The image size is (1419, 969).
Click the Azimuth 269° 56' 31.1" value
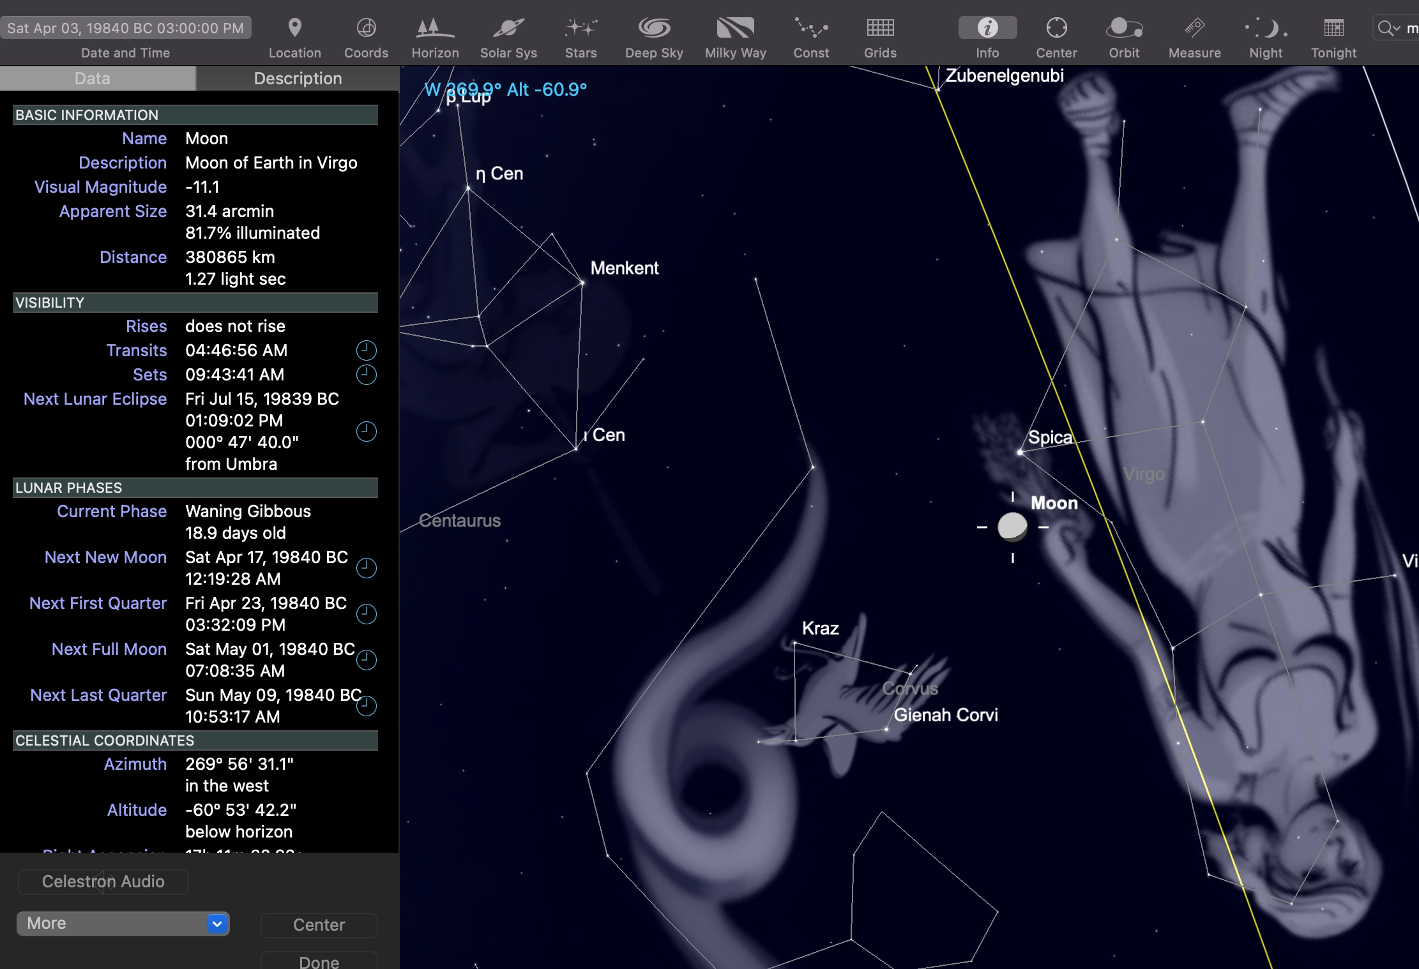pyautogui.click(x=239, y=764)
